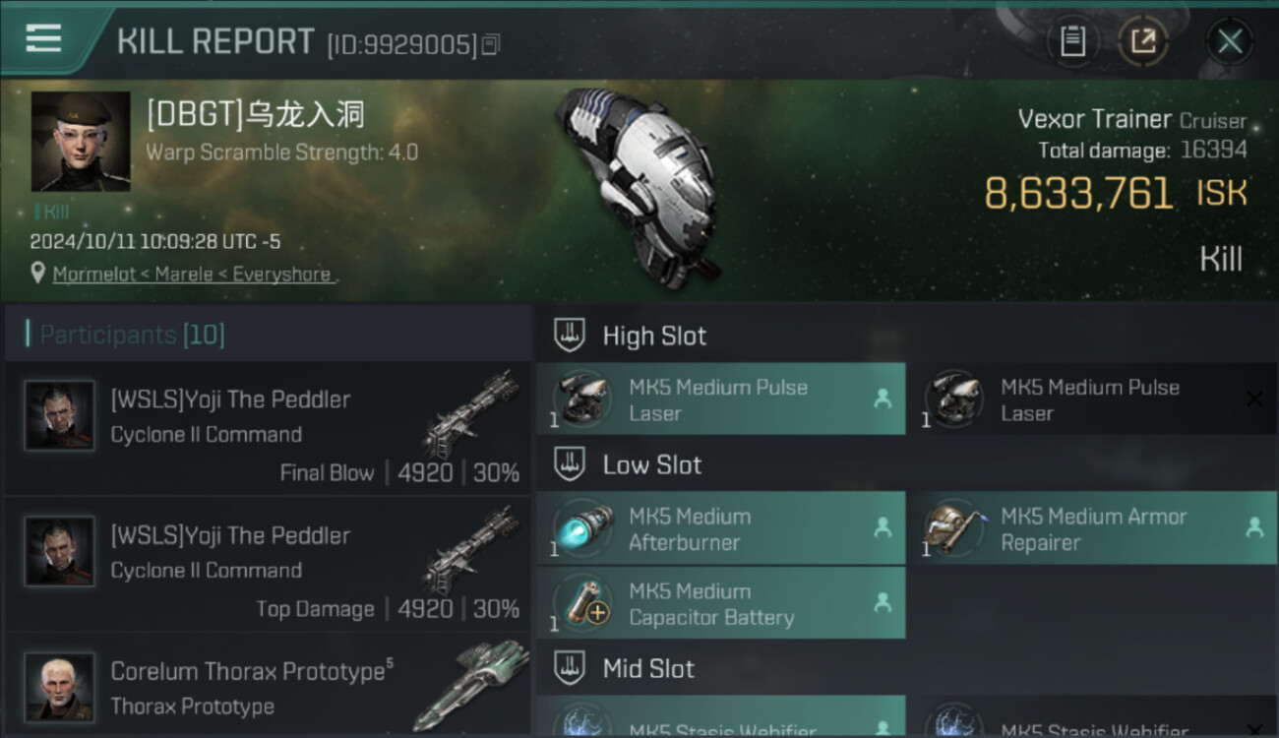Click the share kill report icon
The width and height of the screenshot is (1279, 738).
coord(1142,42)
